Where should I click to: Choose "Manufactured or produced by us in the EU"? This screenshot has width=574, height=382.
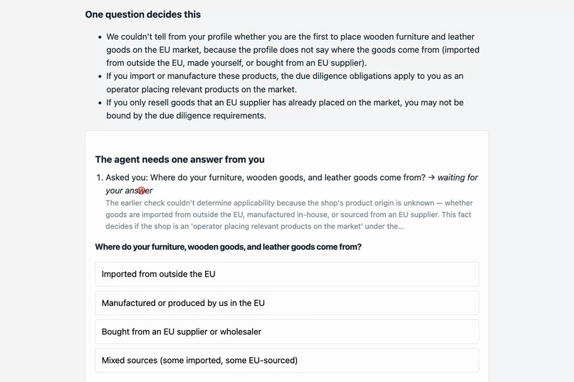point(286,303)
